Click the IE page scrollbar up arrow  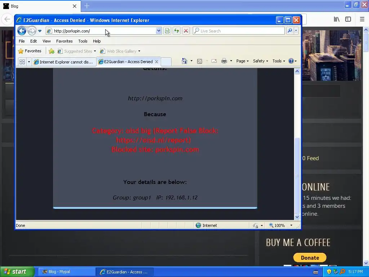(x=297, y=71)
